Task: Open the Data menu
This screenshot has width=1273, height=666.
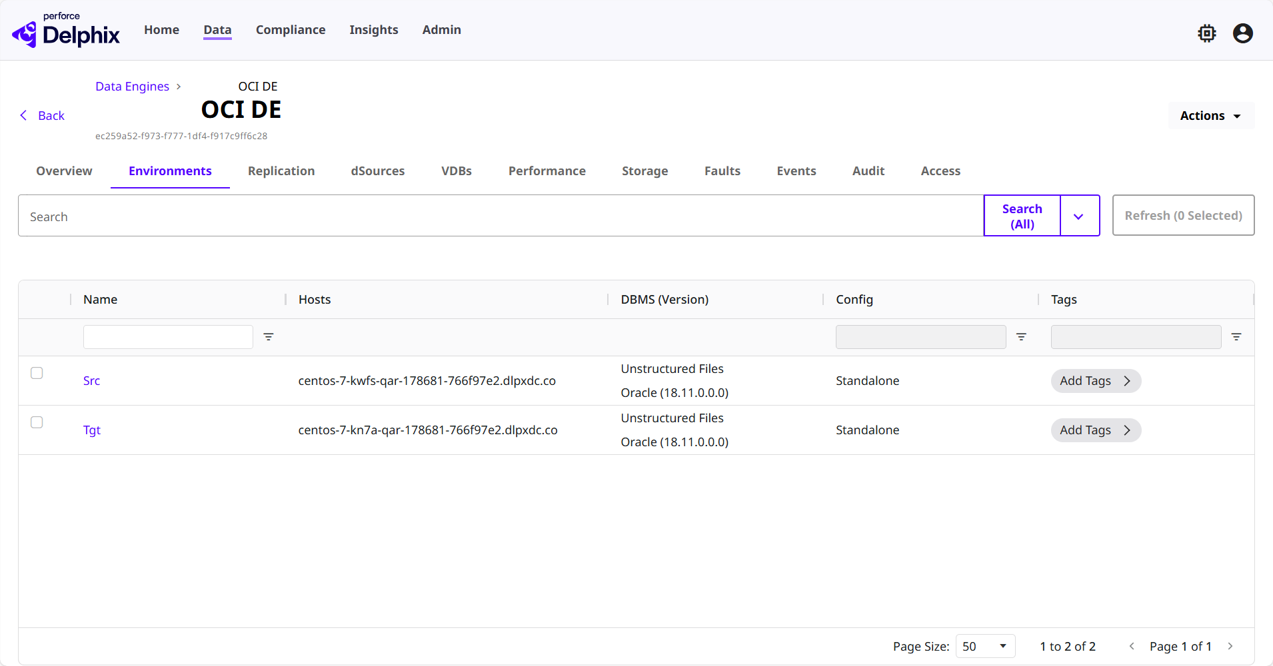Action: tap(217, 30)
